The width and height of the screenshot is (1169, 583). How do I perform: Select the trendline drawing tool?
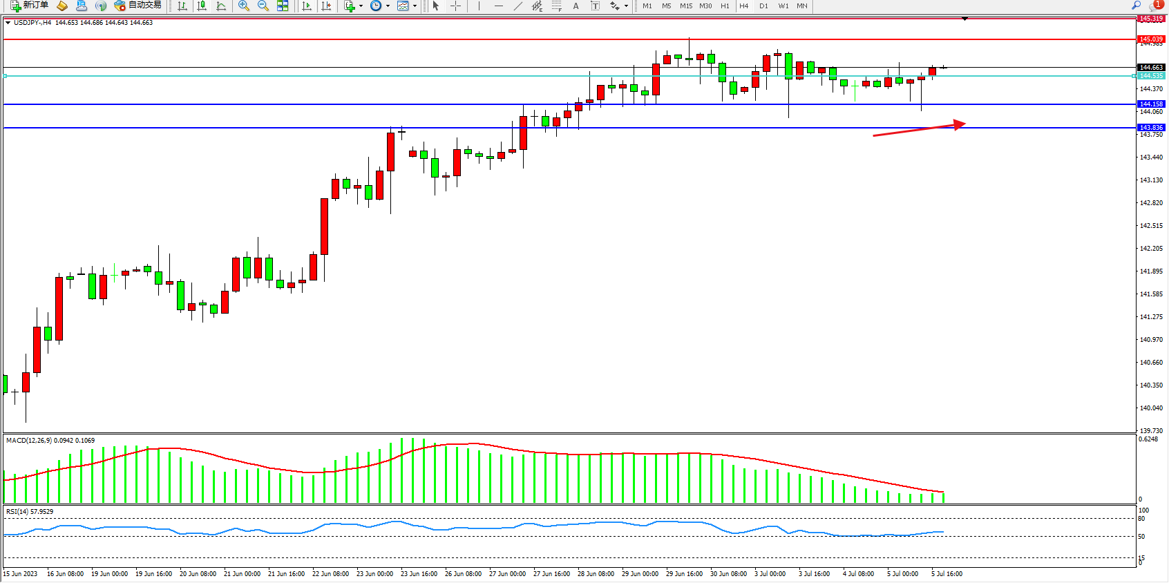point(518,6)
